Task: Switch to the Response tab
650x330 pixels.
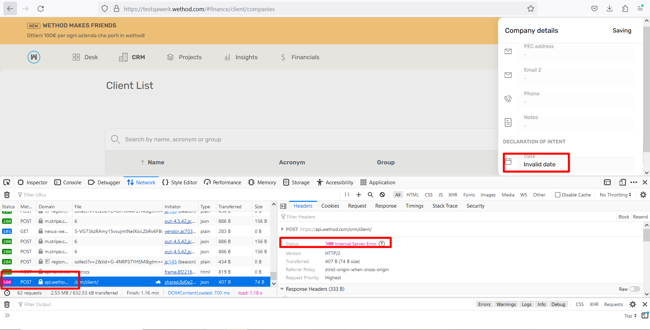Action: [386, 206]
